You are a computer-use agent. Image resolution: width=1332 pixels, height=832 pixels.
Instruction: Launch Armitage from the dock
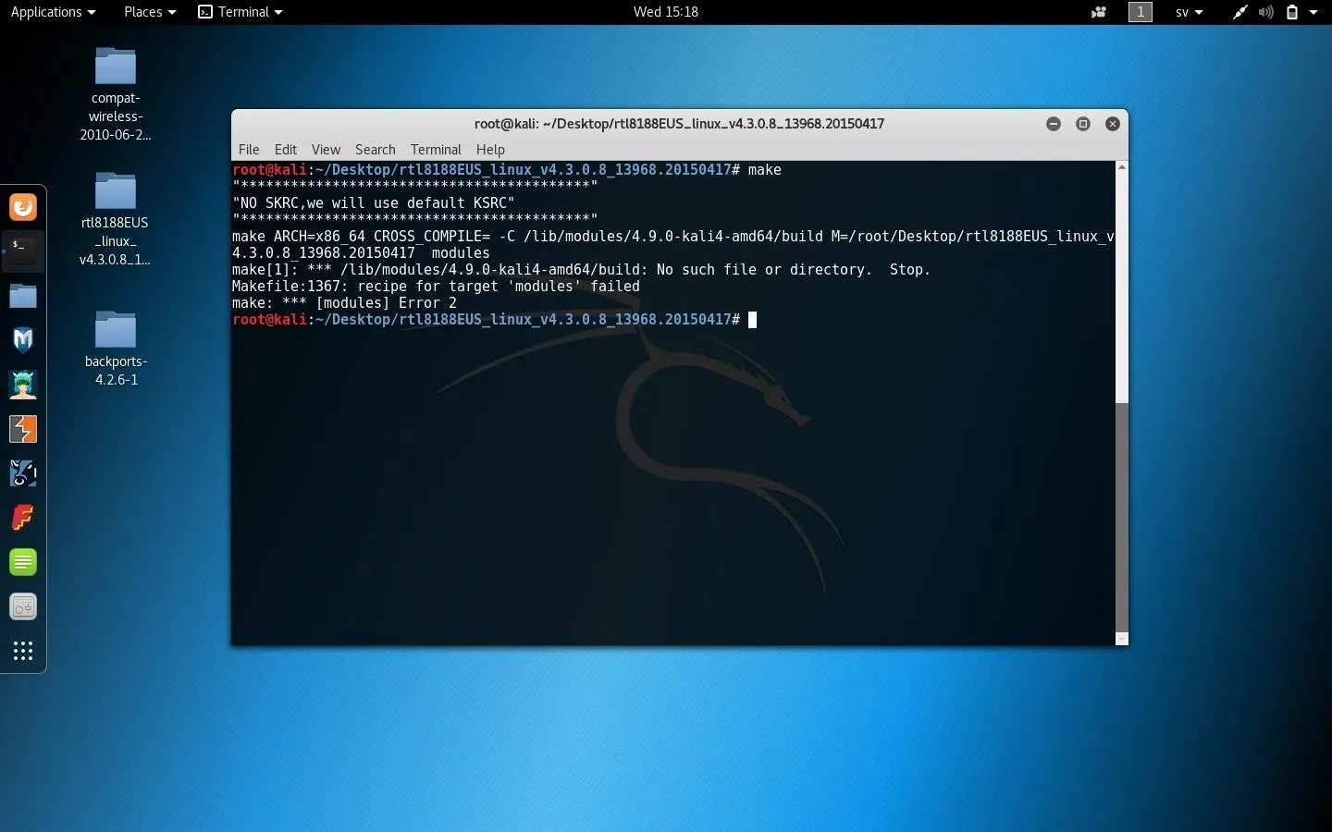click(23, 385)
